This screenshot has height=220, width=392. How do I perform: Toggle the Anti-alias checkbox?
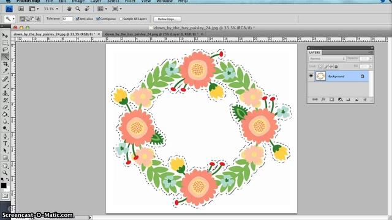(x=77, y=19)
